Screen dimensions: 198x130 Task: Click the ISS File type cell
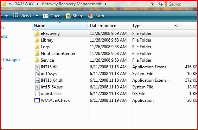tap(139, 94)
